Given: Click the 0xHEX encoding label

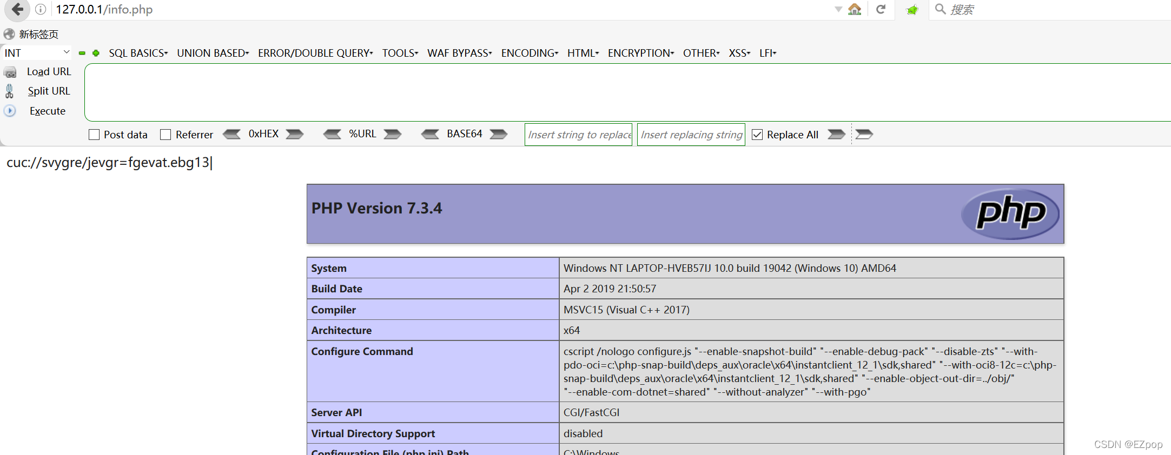Looking at the screenshot, I should point(263,133).
